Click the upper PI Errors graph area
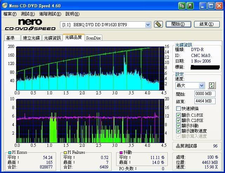 90,69
